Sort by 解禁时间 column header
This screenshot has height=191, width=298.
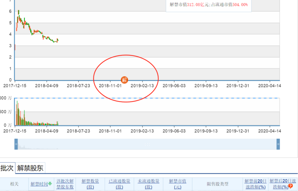click(39, 184)
